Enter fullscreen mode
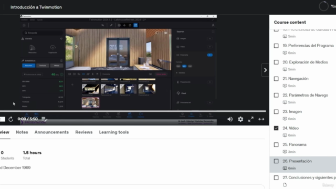 [251, 119]
